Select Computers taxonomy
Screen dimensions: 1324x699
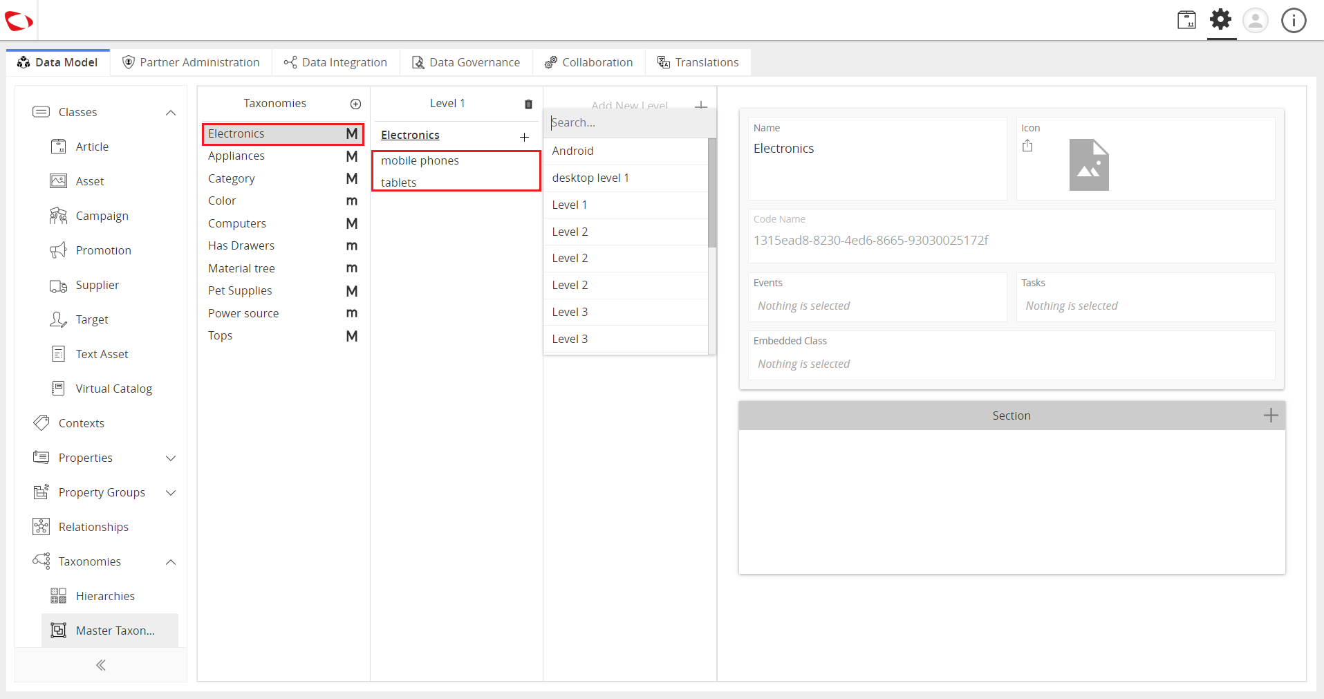point(283,223)
